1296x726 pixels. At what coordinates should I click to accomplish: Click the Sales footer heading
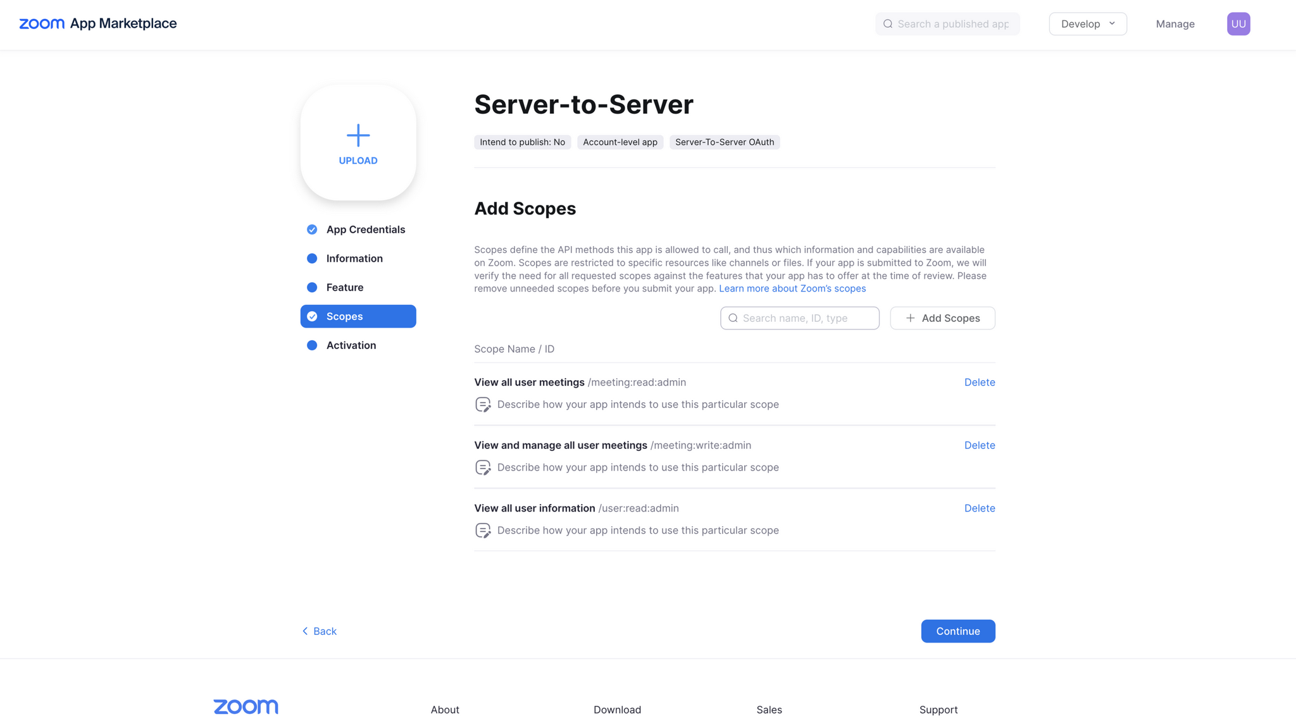[769, 710]
